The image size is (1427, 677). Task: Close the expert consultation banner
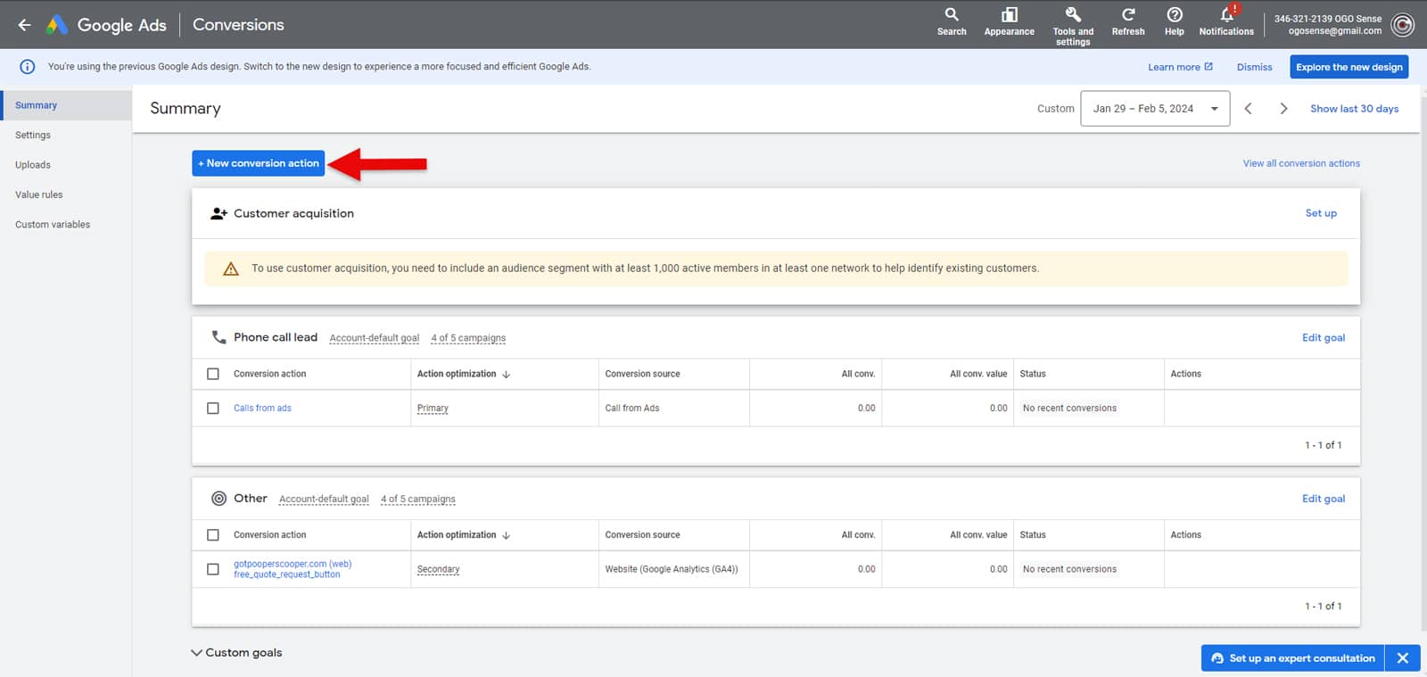click(1402, 658)
